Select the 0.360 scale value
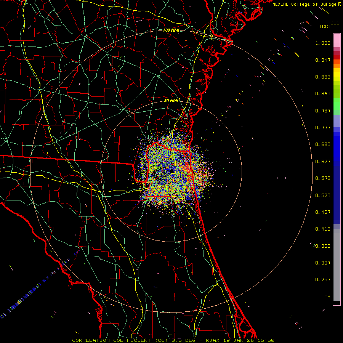This screenshot has height=343, width=343. point(323,246)
